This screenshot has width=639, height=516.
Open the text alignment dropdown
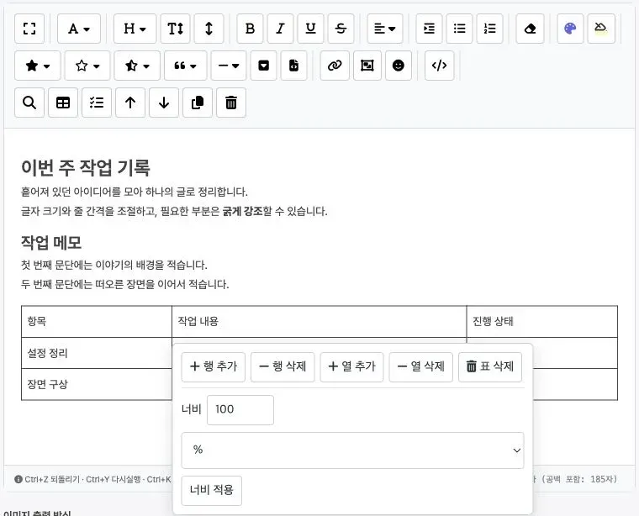pyautogui.click(x=385, y=29)
